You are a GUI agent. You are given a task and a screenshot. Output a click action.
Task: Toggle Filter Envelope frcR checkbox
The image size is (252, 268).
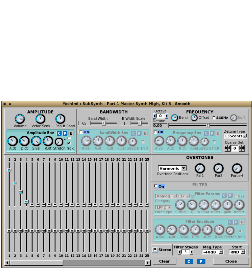coord(240,231)
